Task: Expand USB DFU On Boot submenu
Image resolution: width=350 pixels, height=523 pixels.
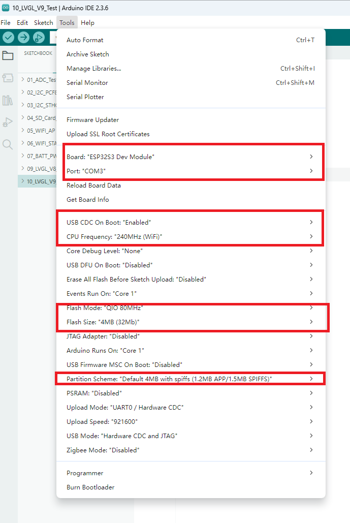Action: point(190,265)
